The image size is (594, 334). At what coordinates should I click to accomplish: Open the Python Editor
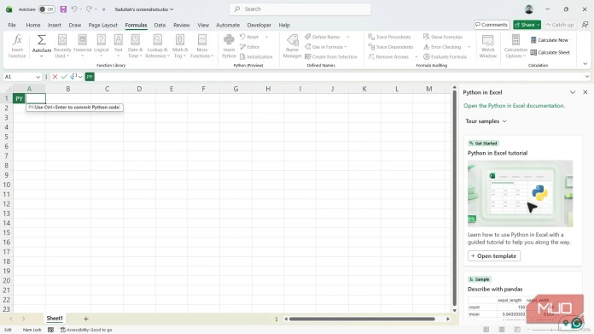coord(250,47)
